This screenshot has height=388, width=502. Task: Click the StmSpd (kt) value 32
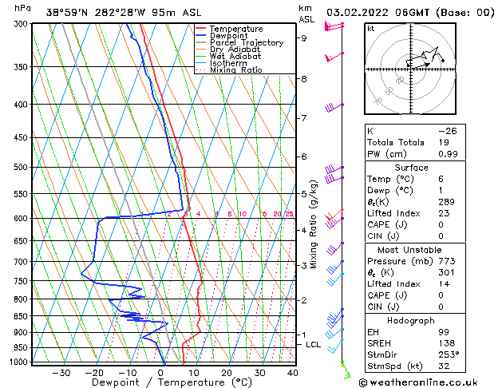(x=444, y=366)
